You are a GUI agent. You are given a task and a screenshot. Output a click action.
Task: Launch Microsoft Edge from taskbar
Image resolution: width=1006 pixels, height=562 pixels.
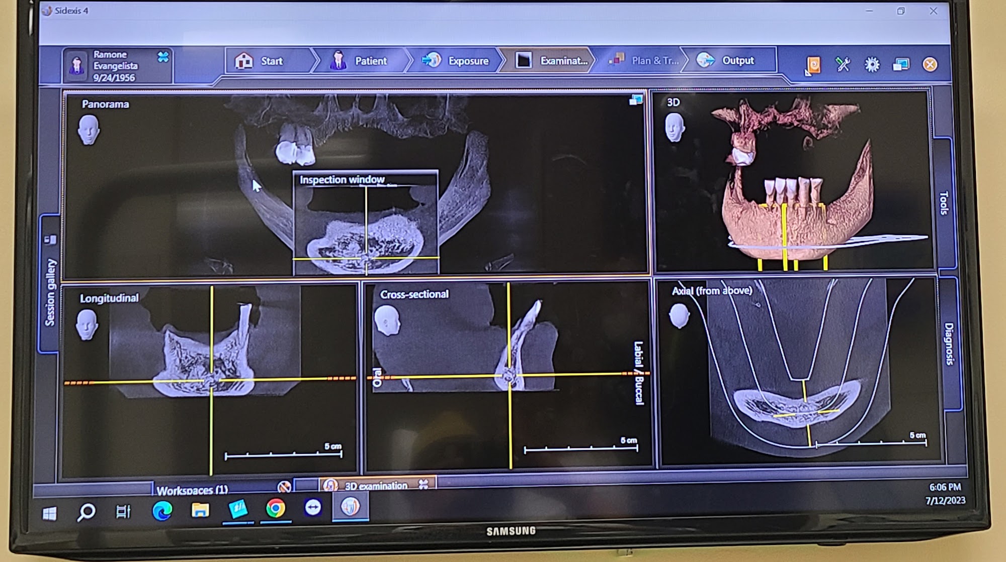click(x=162, y=511)
